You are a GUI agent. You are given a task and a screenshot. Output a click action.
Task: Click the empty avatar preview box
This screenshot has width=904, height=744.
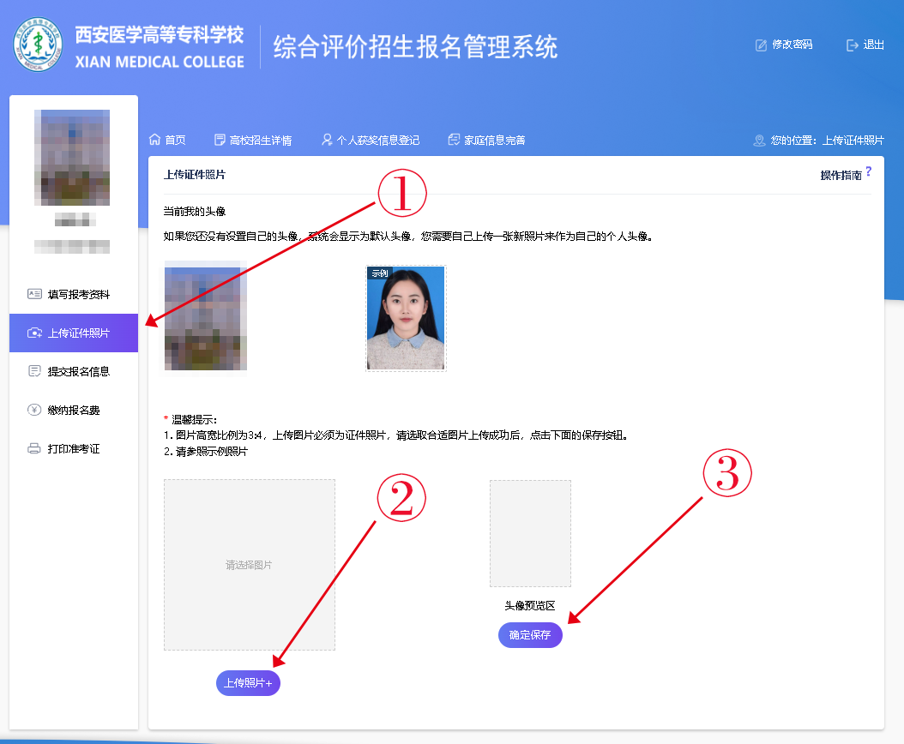530,533
